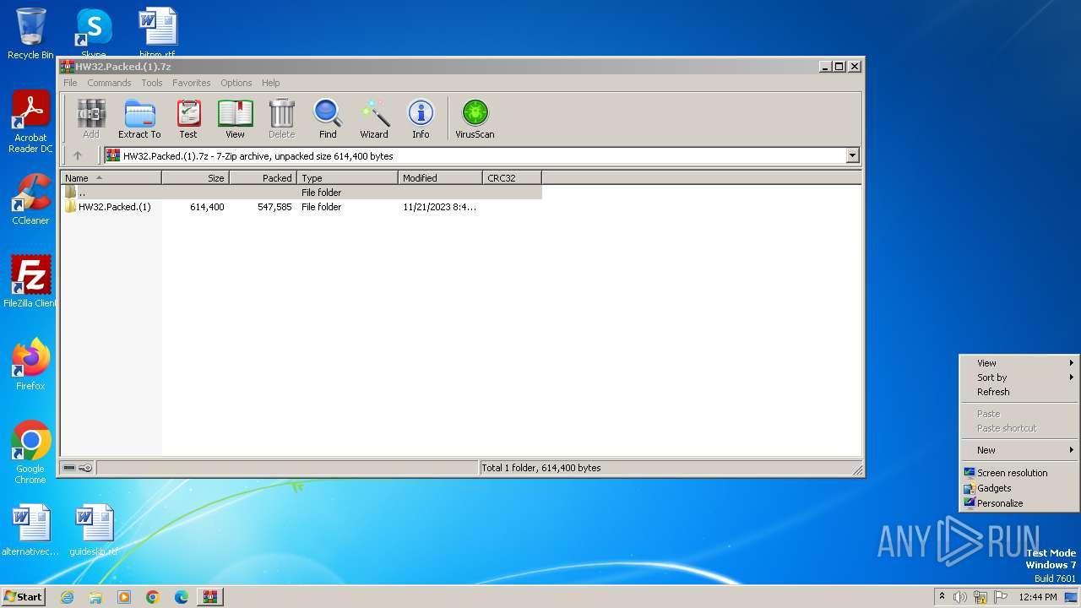Viewport: 1081px width, 608px height.
Task: Show hidden tray icons arrow
Action: (942, 597)
